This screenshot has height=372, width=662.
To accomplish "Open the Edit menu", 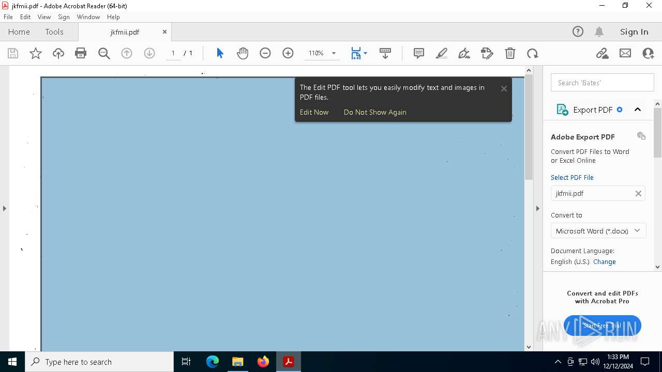I will [x=25, y=17].
